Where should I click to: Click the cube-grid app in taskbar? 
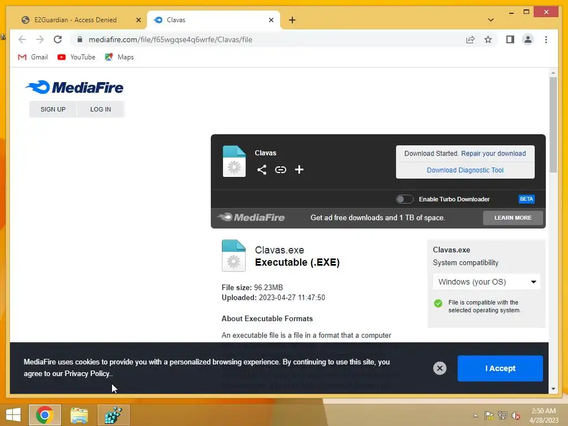pyautogui.click(x=113, y=415)
